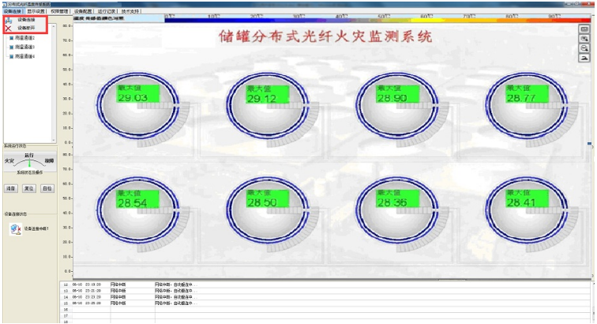Click the app icon in title bar
The width and height of the screenshot is (597, 324).
[x=4, y=4]
